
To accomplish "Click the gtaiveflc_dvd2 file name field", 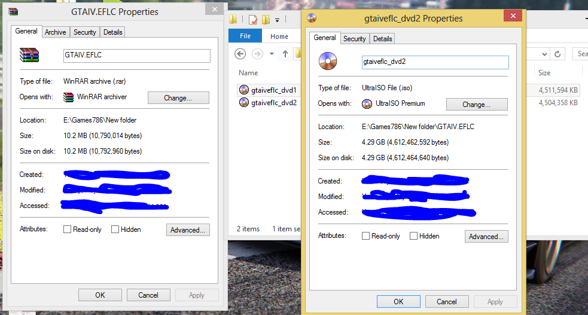I will tap(435, 62).
